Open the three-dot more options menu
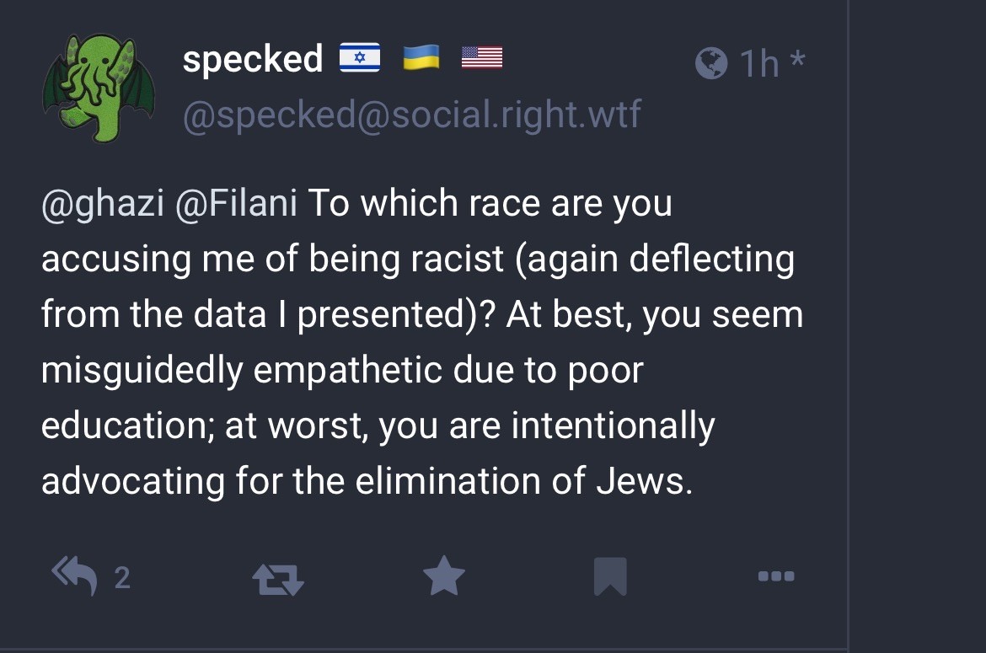 pyautogui.click(x=775, y=577)
